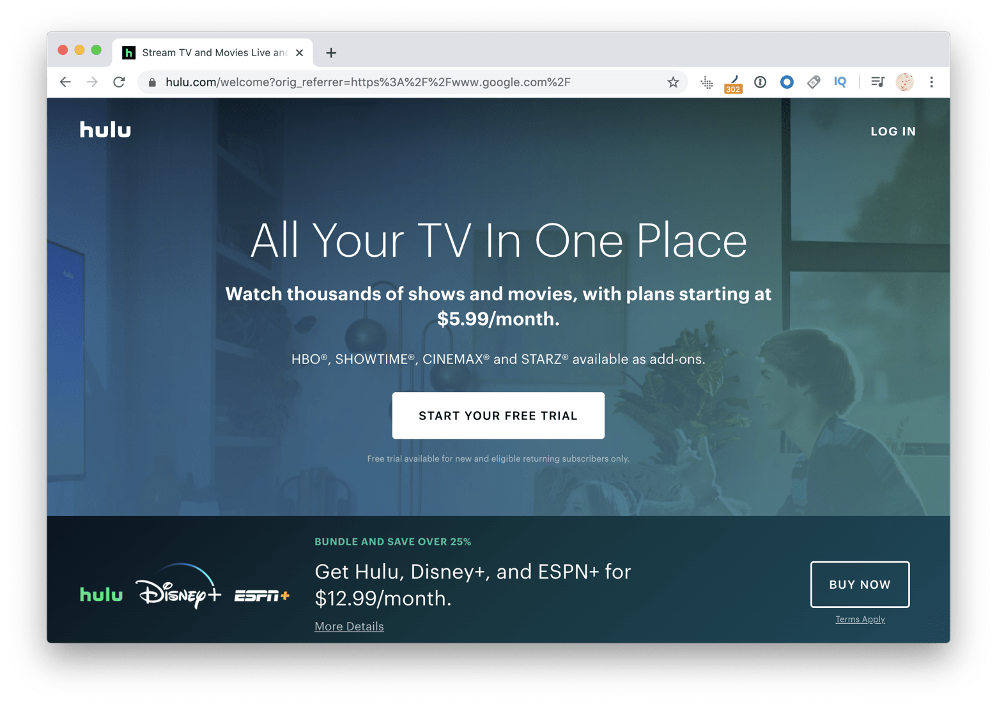Open the Chrome profile avatar
997x705 pixels.
pyautogui.click(x=904, y=82)
